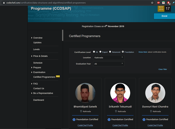Open Updates in the sidebar
The width and height of the screenshot is (175, 129).
pos(37,43)
